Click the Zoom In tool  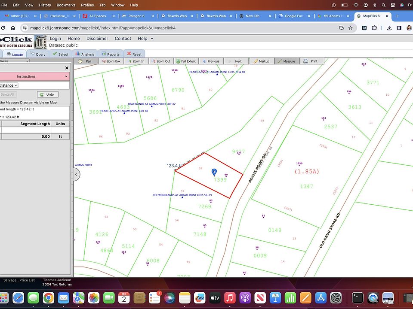tap(136, 61)
